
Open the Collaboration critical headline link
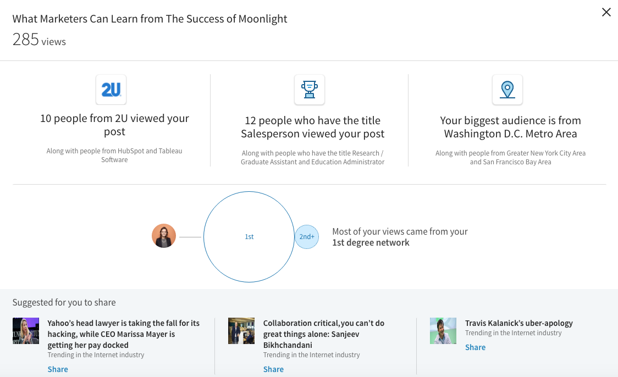(x=324, y=334)
